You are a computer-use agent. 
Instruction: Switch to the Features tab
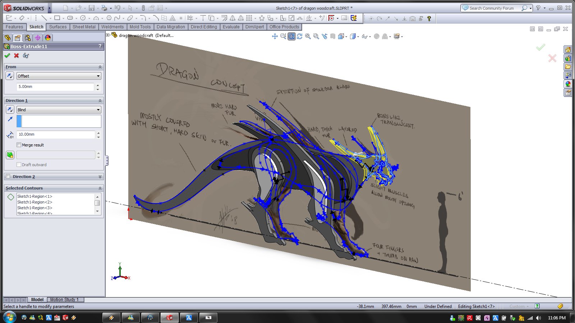click(14, 27)
